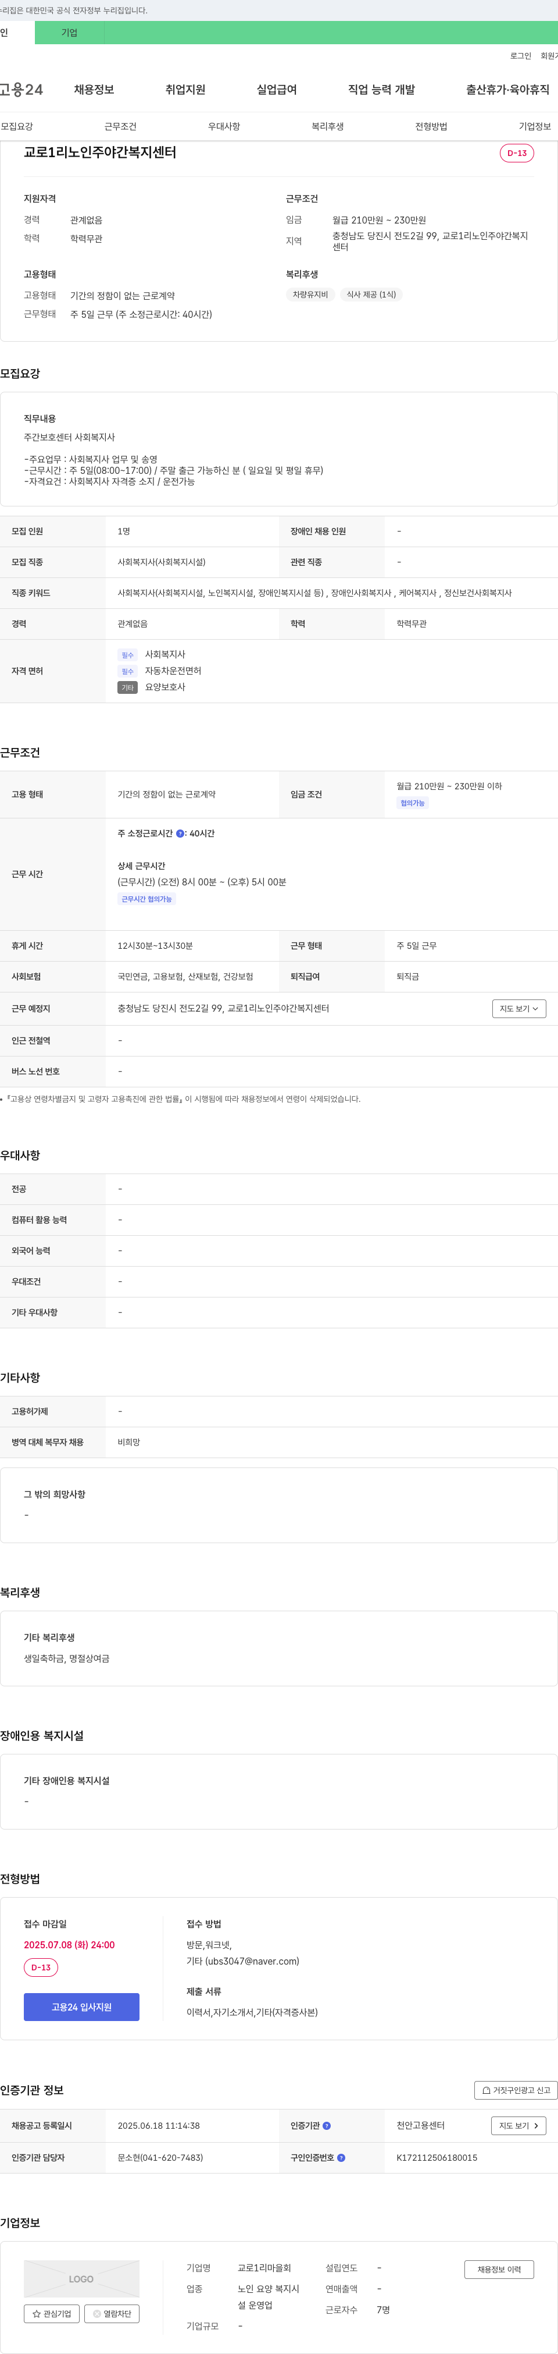Click the 근무시간 협의가능 tag
The height and width of the screenshot is (2354, 558).
click(147, 899)
